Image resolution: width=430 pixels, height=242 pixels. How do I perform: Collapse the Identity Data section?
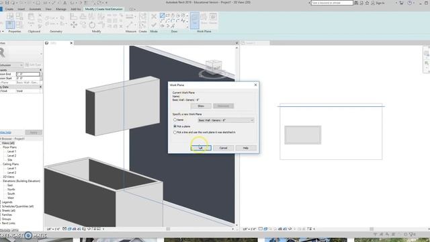coord(40,87)
